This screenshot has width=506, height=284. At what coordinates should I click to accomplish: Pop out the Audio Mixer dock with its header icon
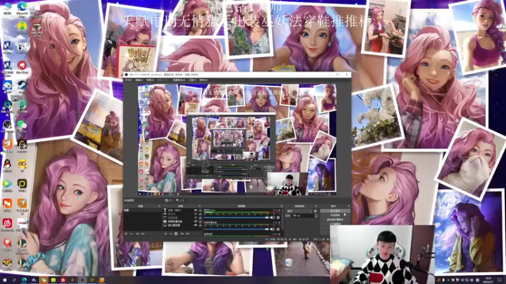click(x=281, y=206)
